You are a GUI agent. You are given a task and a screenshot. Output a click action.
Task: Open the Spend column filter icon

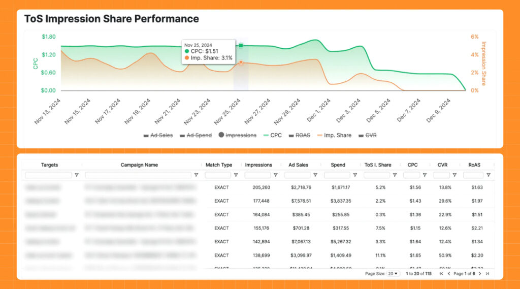click(x=354, y=175)
